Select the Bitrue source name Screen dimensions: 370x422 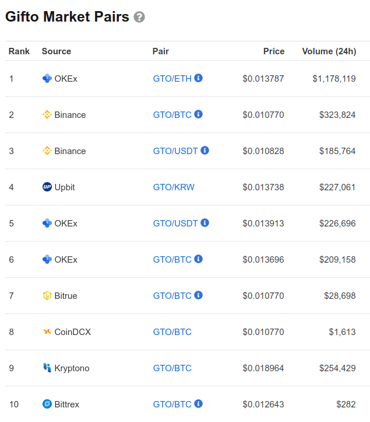tap(66, 296)
